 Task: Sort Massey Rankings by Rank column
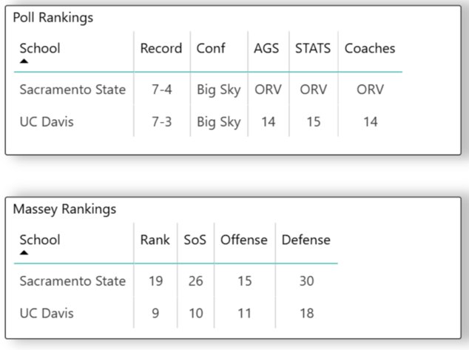click(155, 240)
